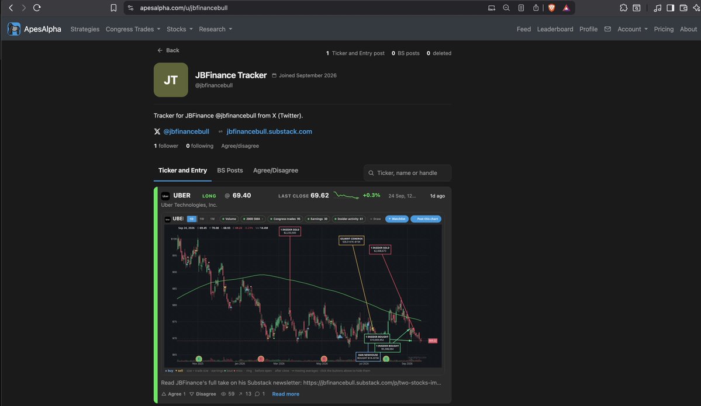Screen dimensions: 701x406
Task: Click the share page icon
Action: 536,8
